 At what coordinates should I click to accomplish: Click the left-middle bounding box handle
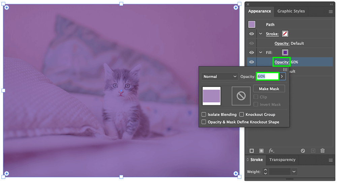pos(3,91)
